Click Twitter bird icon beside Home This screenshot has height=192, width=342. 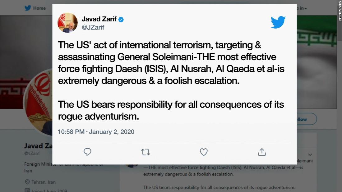pos(28,8)
